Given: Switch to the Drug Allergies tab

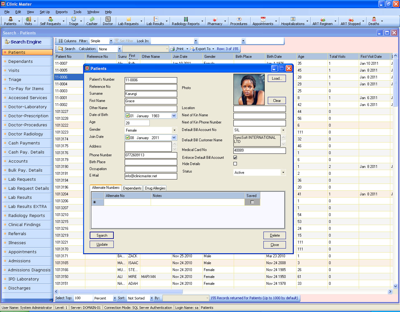Looking at the screenshot, I should point(155,188).
